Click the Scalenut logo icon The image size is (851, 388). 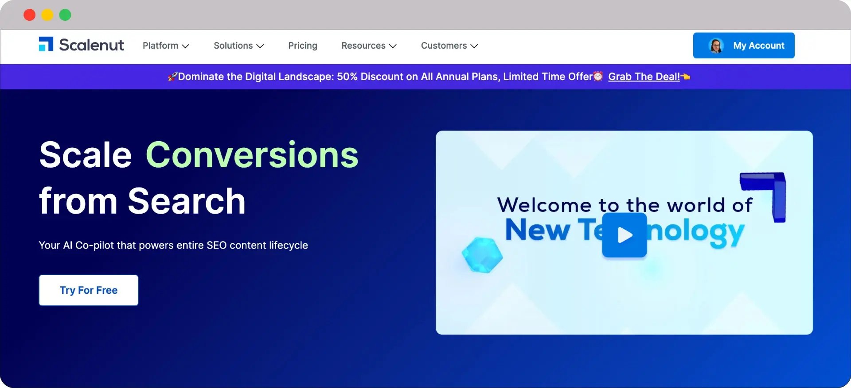coord(46,44)
